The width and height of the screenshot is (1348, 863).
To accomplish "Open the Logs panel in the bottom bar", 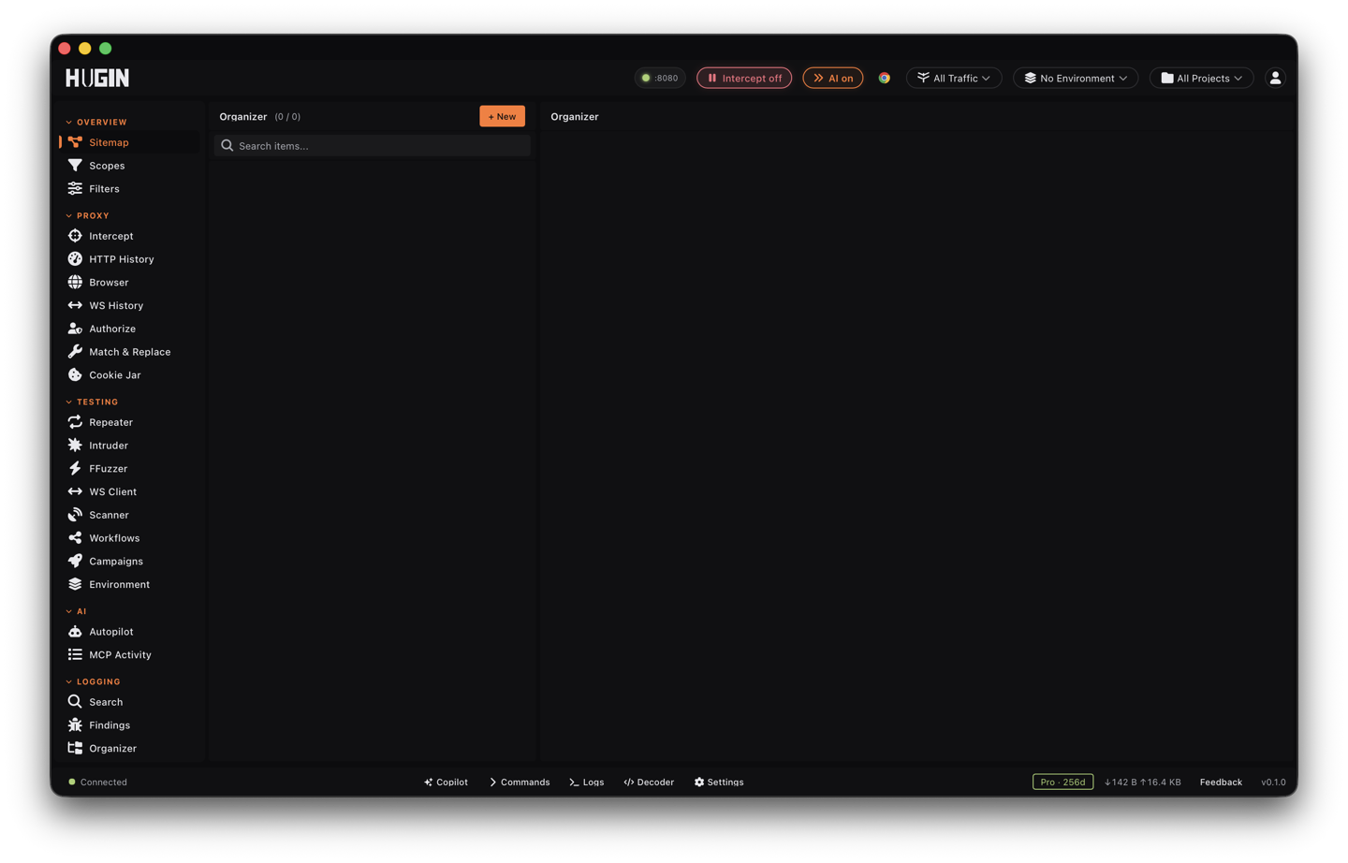I will (587, 783).
